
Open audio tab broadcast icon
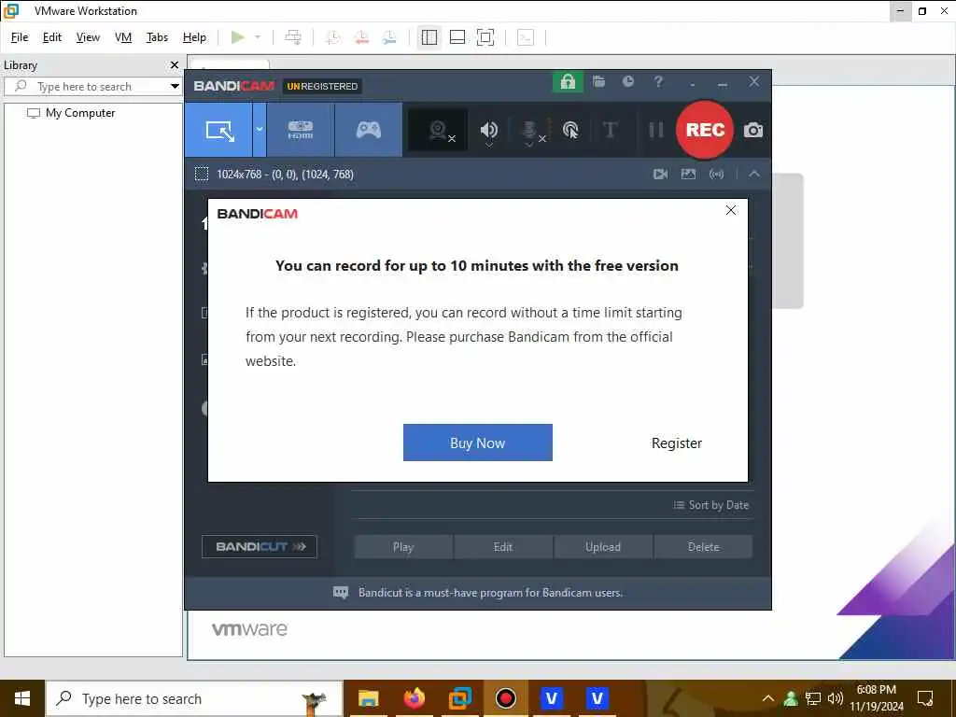(x=716, y=175)
